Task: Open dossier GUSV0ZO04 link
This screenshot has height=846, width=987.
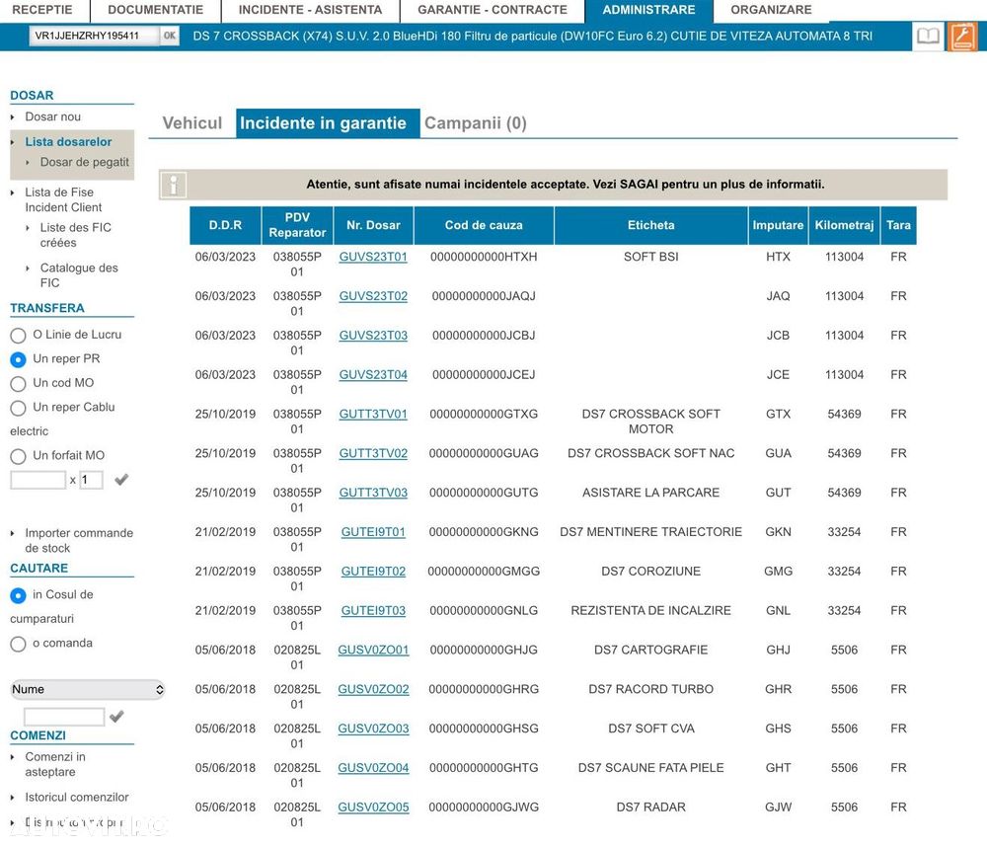Action: point(373,769)
